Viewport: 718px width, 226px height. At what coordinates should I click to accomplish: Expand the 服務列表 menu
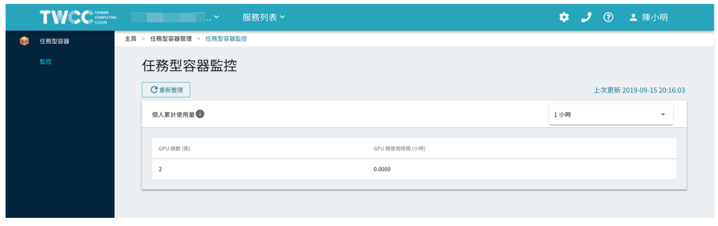(264, 17)
